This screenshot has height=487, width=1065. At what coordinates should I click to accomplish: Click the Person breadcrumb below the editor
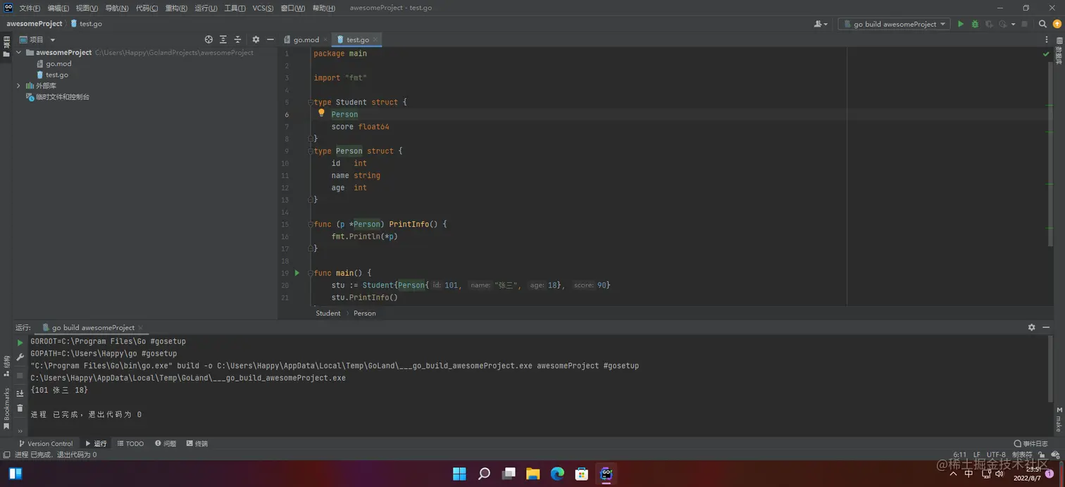[x=365, y=313]
